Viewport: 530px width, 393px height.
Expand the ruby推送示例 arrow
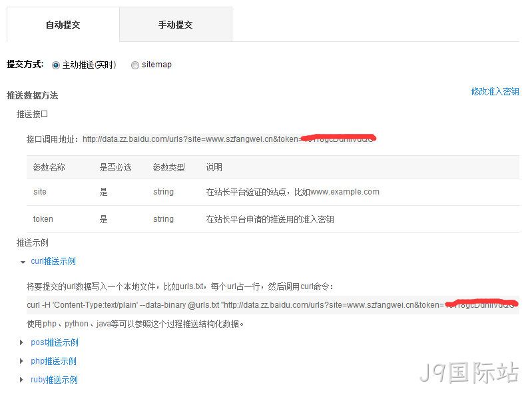(x=21, y=380)
